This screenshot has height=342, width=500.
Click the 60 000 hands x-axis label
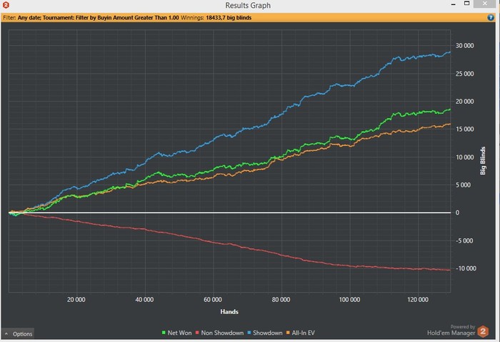[x=213, y=300]
